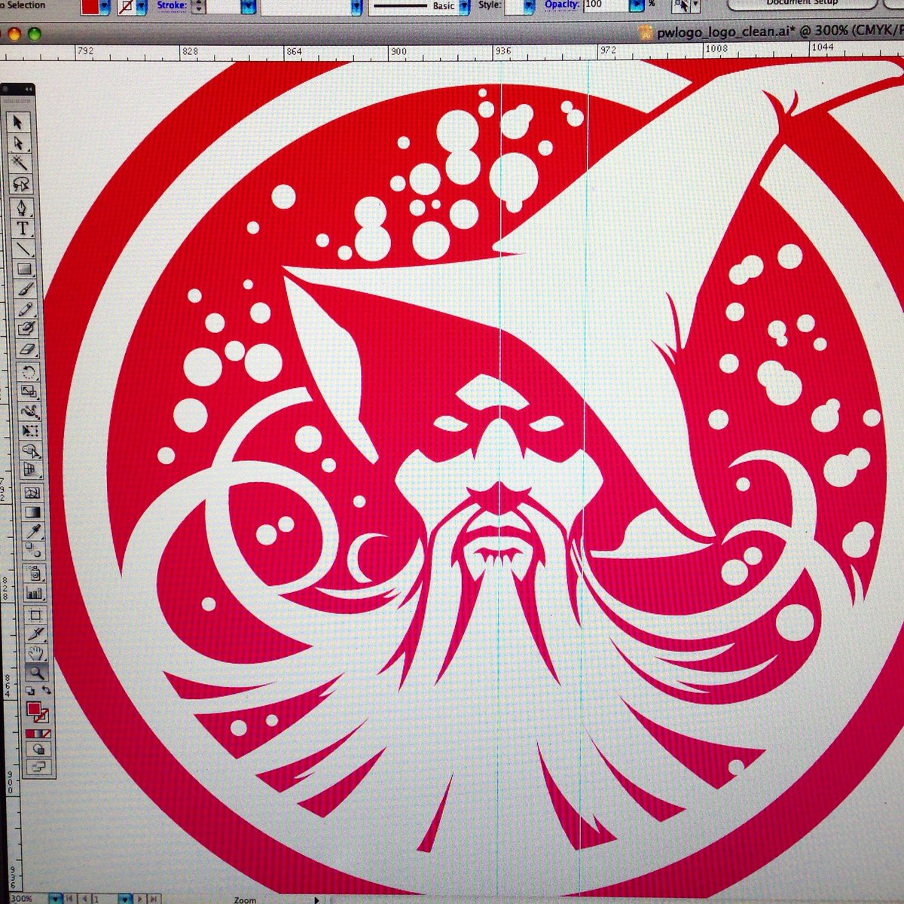Open the Opacity percentage dropdown
The image size is (904, 904).
point(637,5)
